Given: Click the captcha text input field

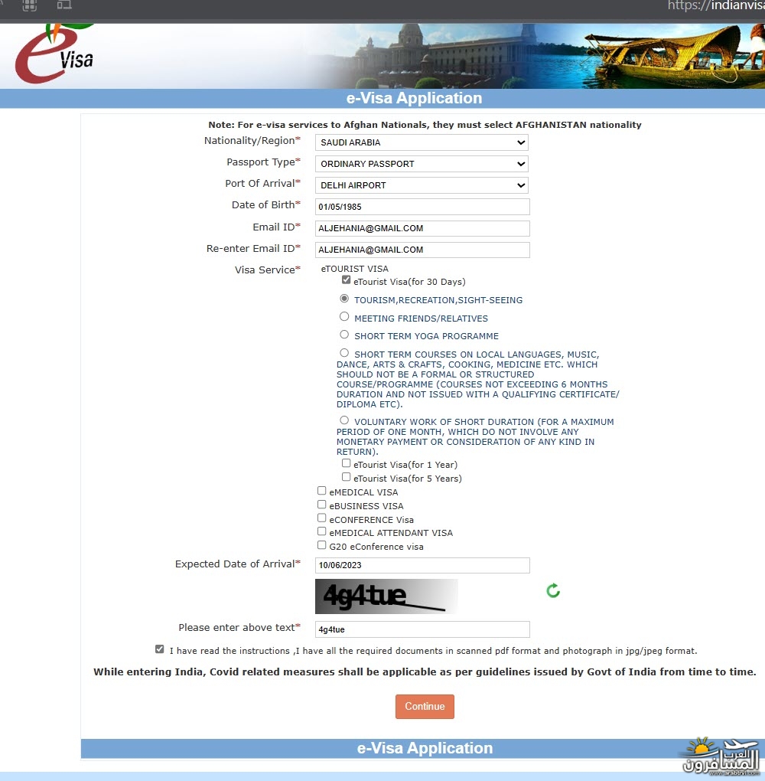Looking at the screenshot, I should tap(422, 629).
